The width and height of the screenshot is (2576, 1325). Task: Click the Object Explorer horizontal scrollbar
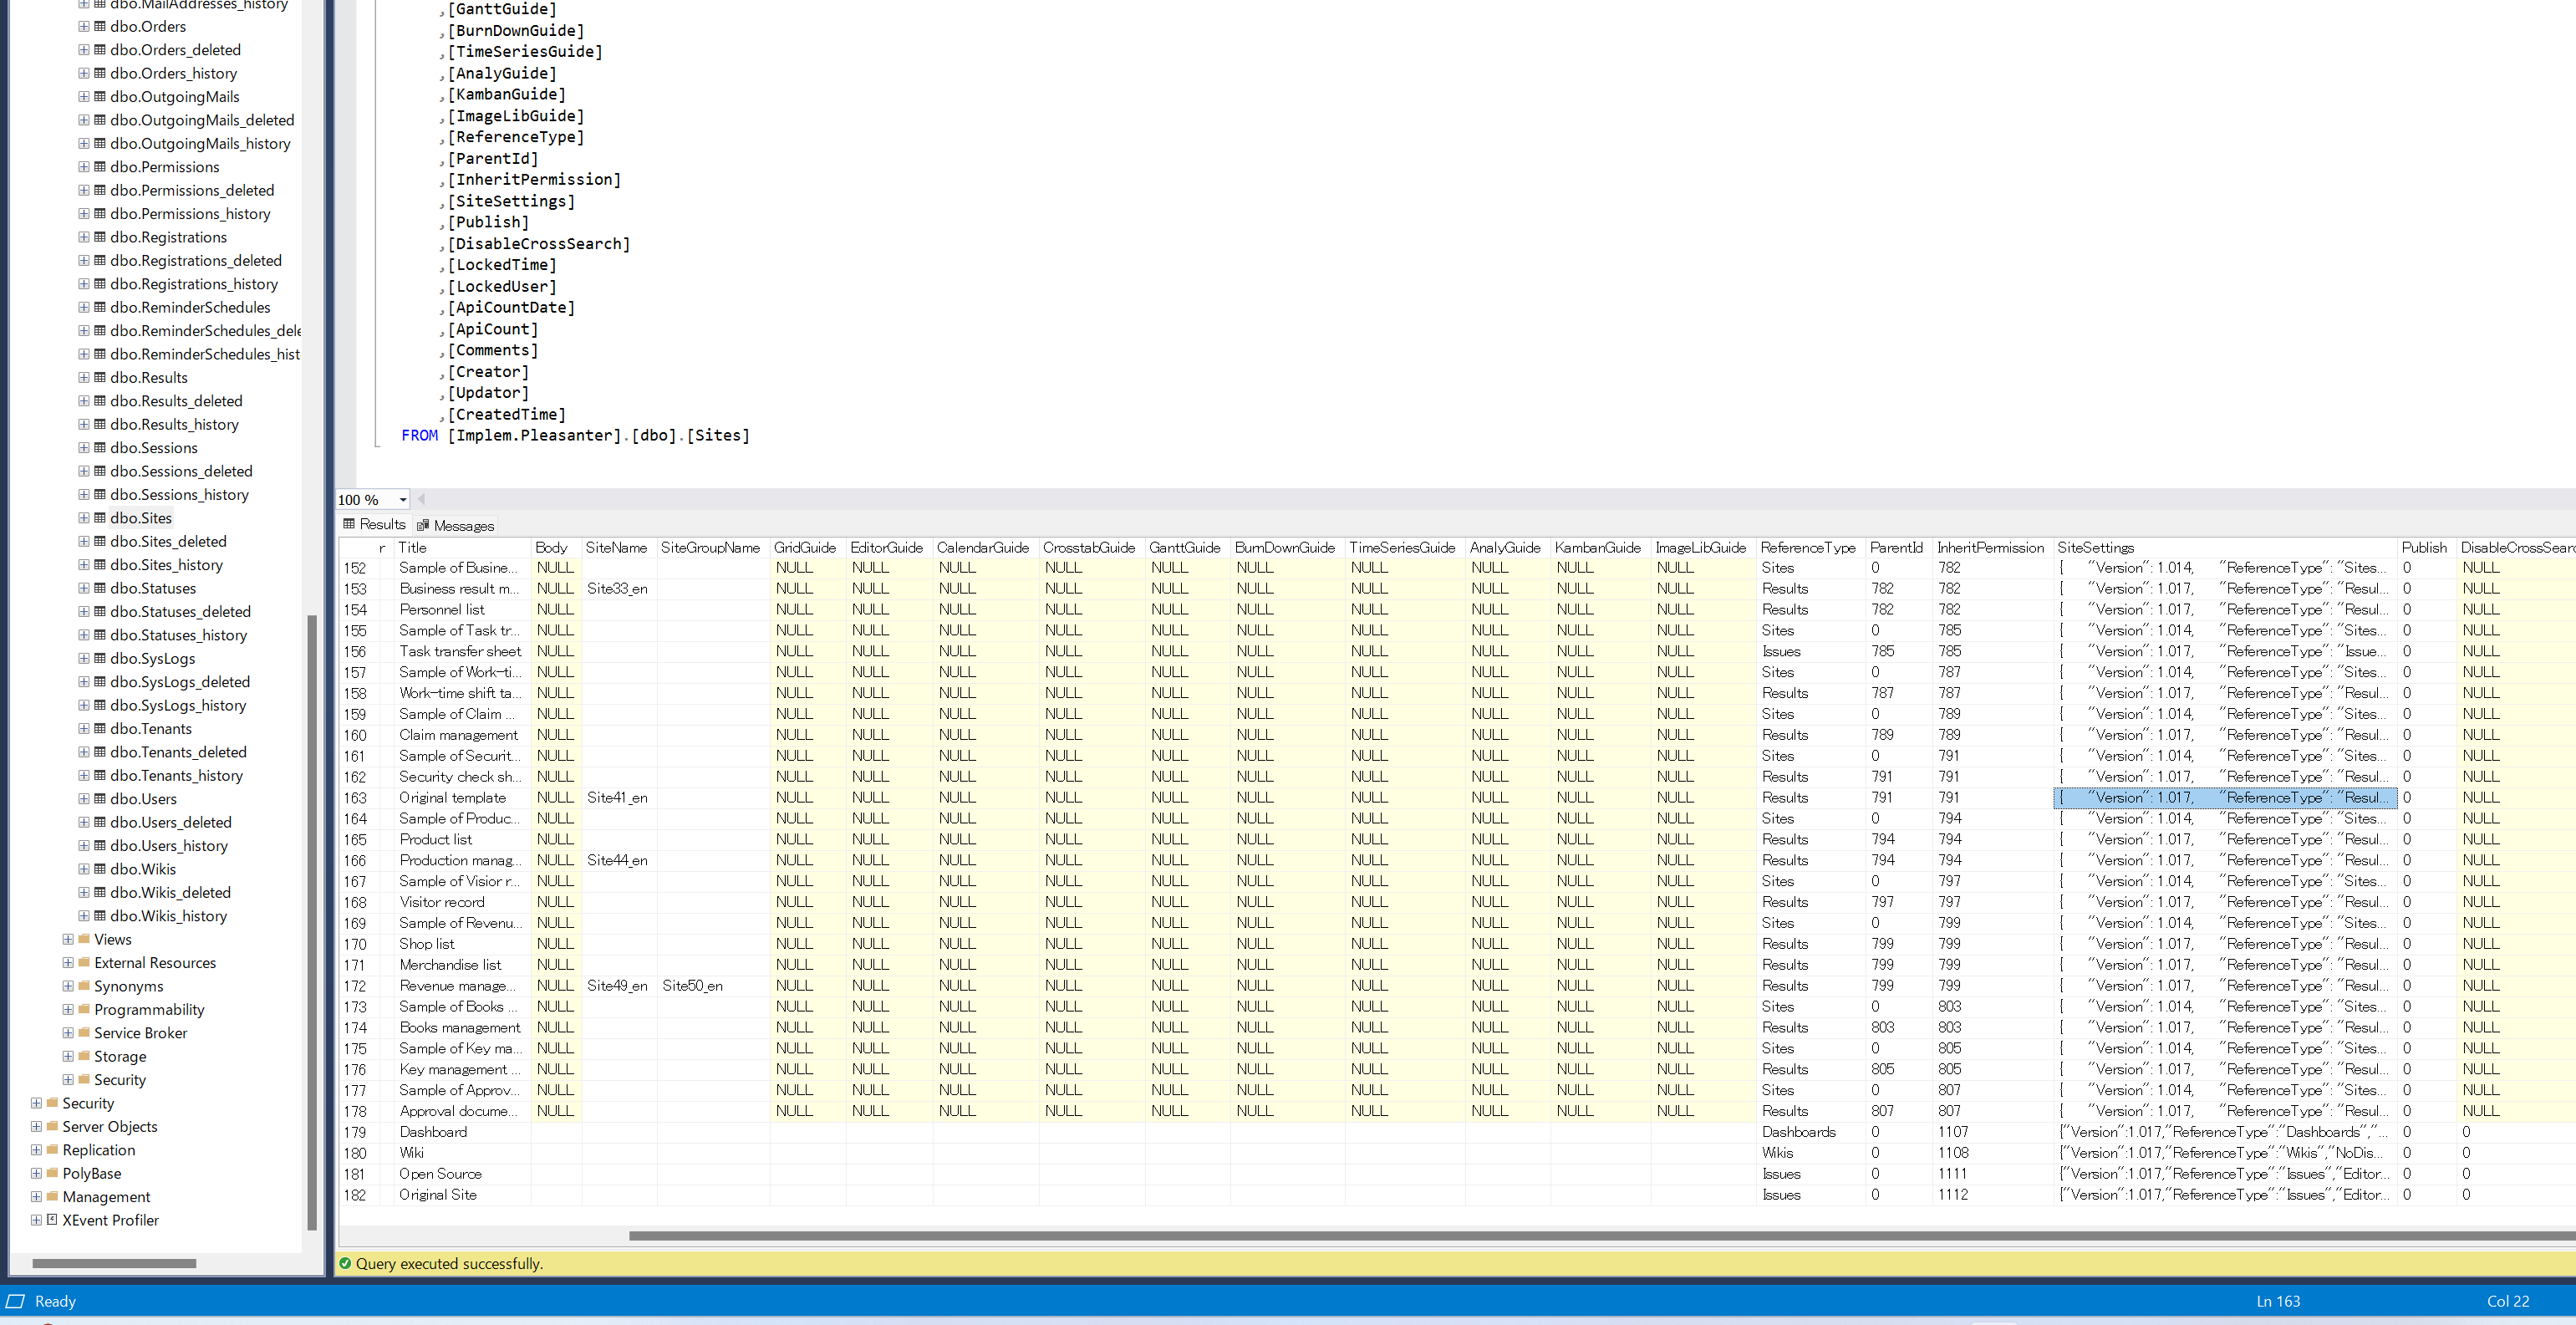[x=114, y=1263]
